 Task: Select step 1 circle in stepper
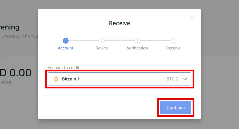66,41
